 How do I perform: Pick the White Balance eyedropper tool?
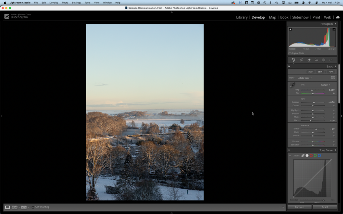coord(292,85)
